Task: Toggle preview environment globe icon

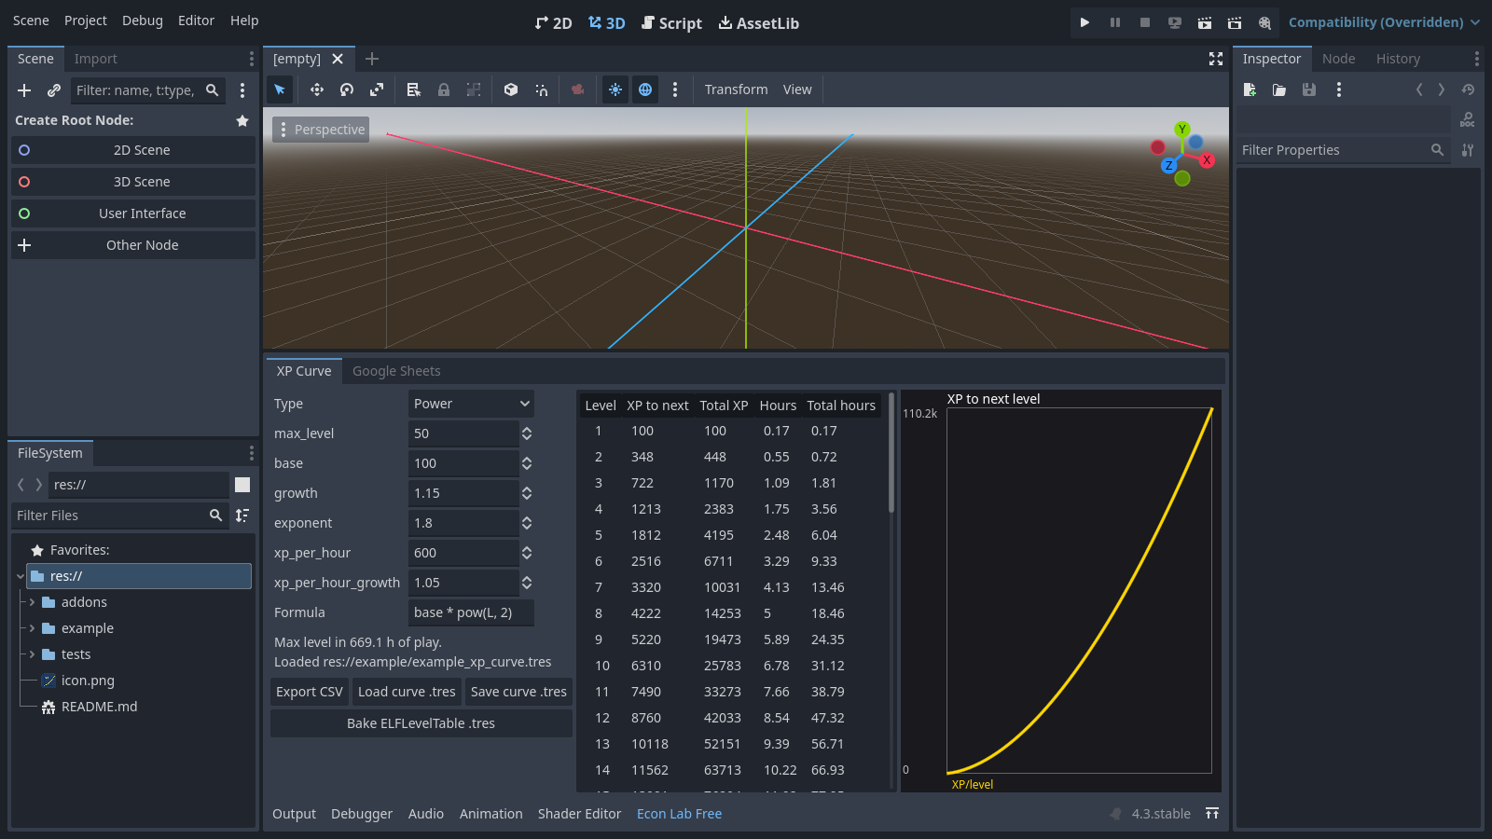Action: (x=645, y=89)
